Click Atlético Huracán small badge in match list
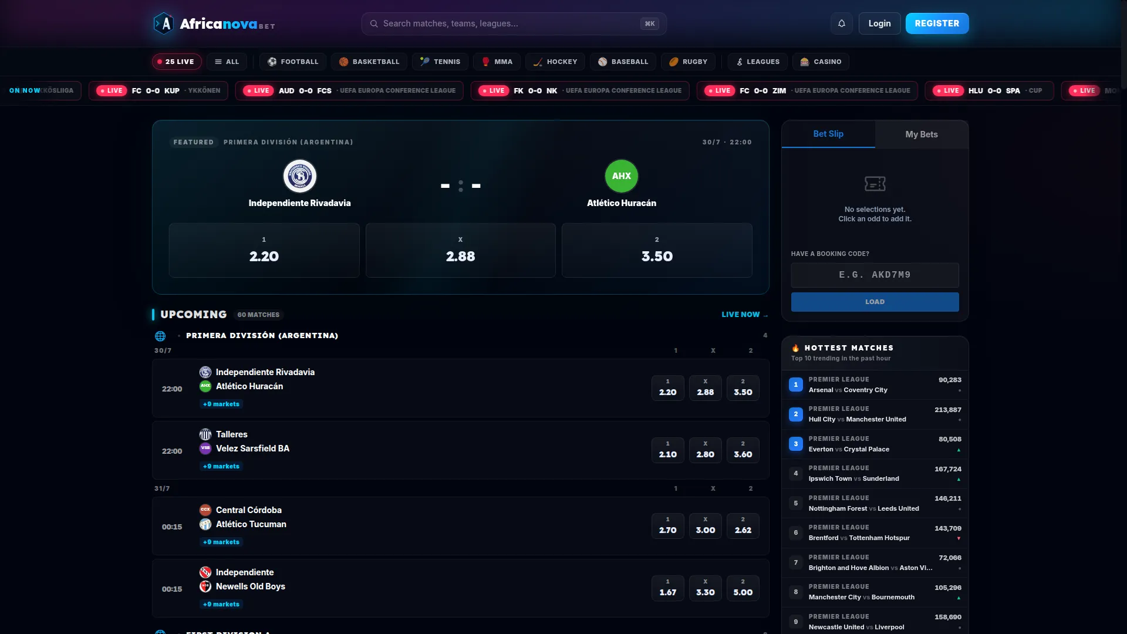1127x634 pixels. pyautogui.click(x=205, y=386)
